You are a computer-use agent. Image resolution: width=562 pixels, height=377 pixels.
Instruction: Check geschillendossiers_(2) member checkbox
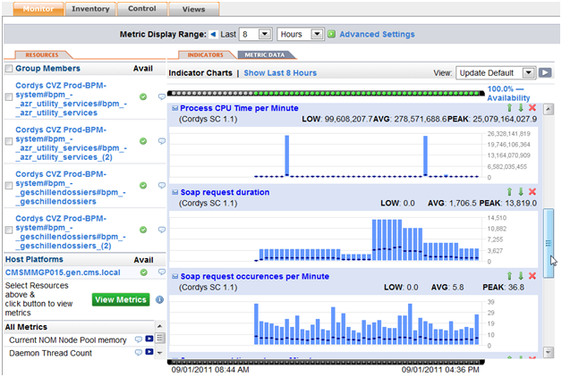tap(9, 230)
